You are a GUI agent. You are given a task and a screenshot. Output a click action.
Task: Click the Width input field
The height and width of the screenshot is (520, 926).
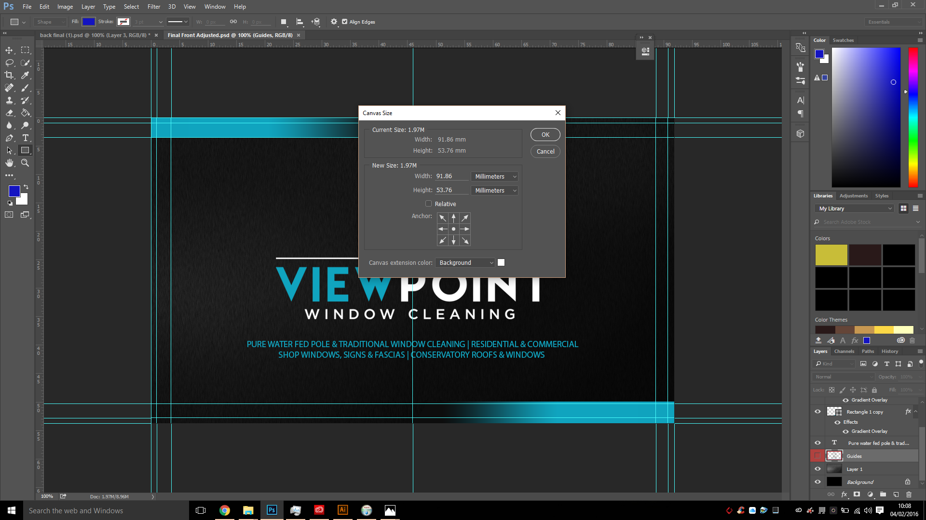451,176
